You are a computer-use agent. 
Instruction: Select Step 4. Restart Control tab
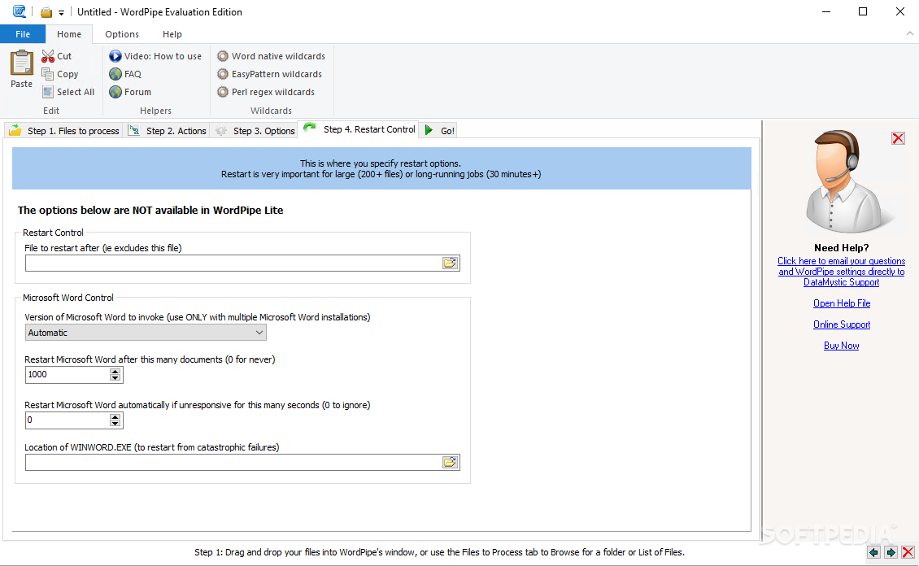(x=359, y=129)
